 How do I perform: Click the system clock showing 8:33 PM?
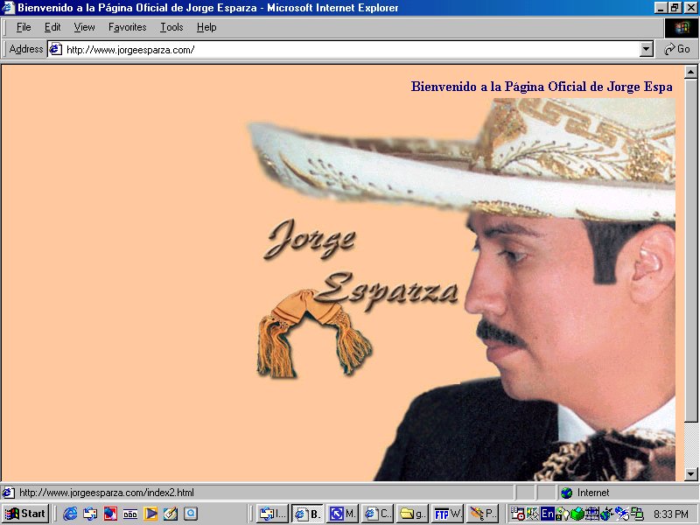[670, 514]
